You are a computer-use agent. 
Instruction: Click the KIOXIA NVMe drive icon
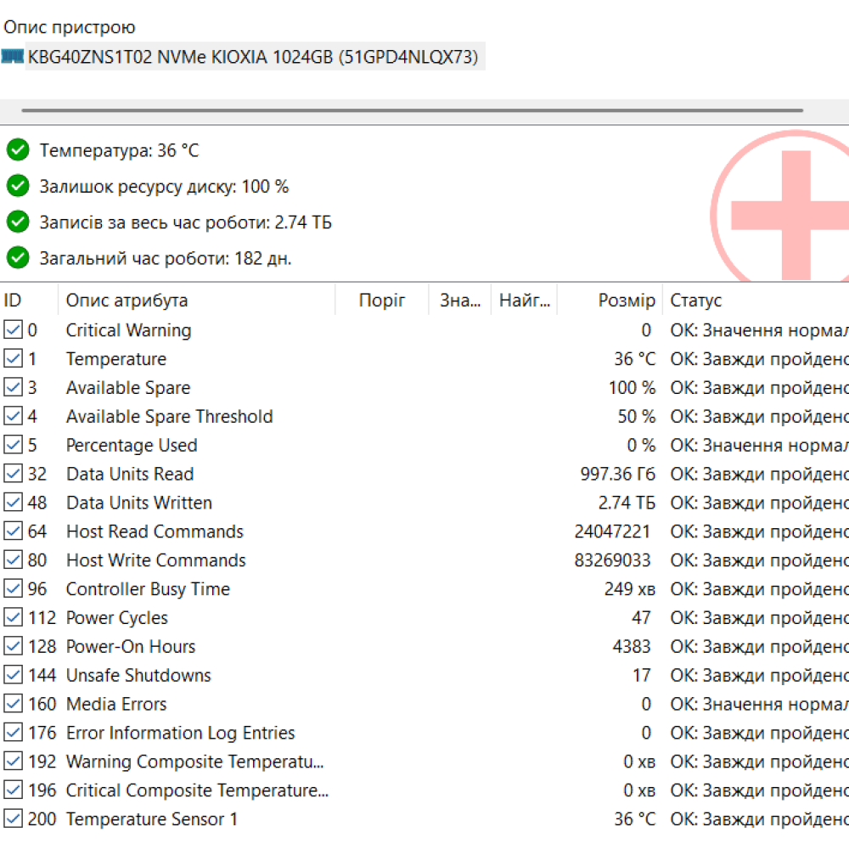pos(13,57)
